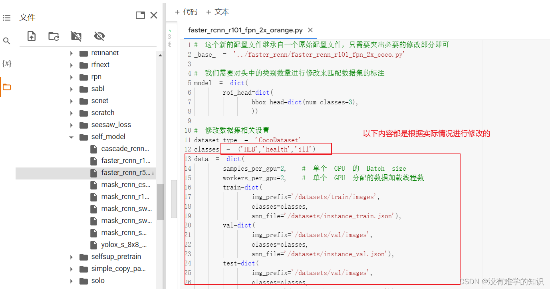Image resolution: width=550 pixels, height=289 pixels.
Task: Click samples_per_gpu=2 on line 14
Action: coord(254,168)
